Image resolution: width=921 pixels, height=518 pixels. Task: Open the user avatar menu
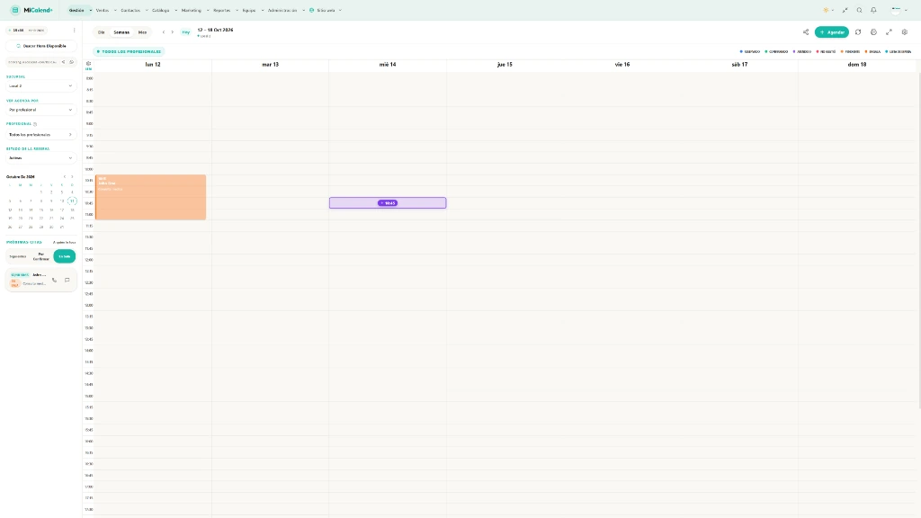pos(899,10)
